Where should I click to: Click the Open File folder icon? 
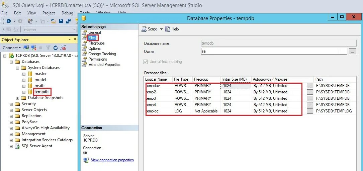pyautogui.click(x=54, y=21)
